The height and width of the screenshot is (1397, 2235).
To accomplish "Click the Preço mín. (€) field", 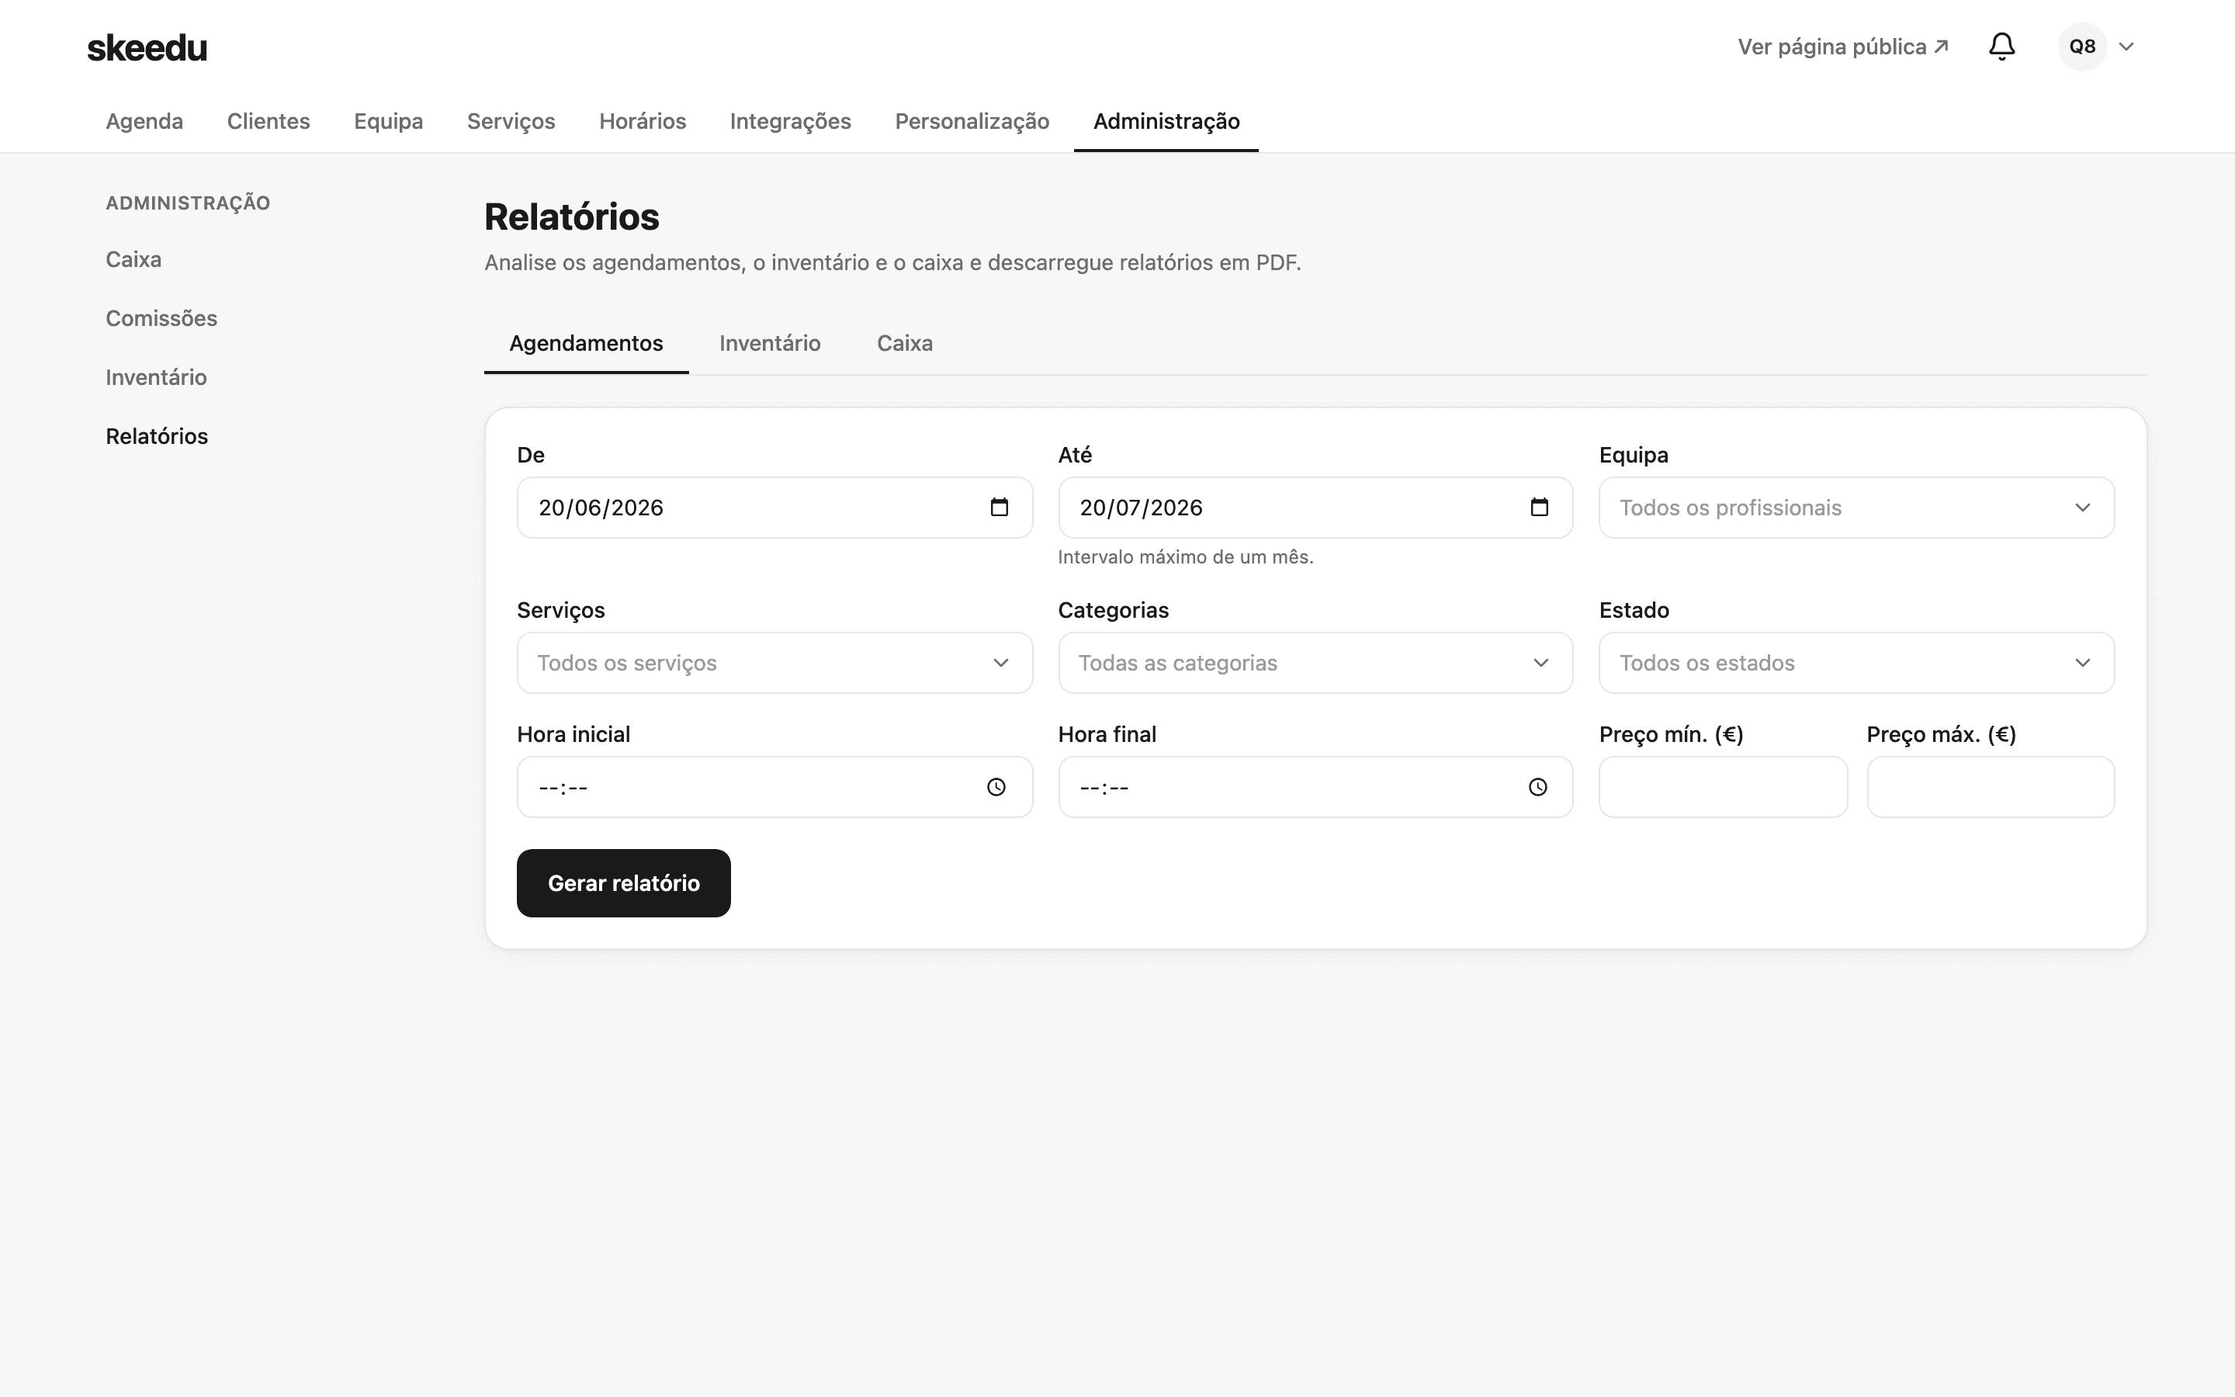I will (1724, 787).
